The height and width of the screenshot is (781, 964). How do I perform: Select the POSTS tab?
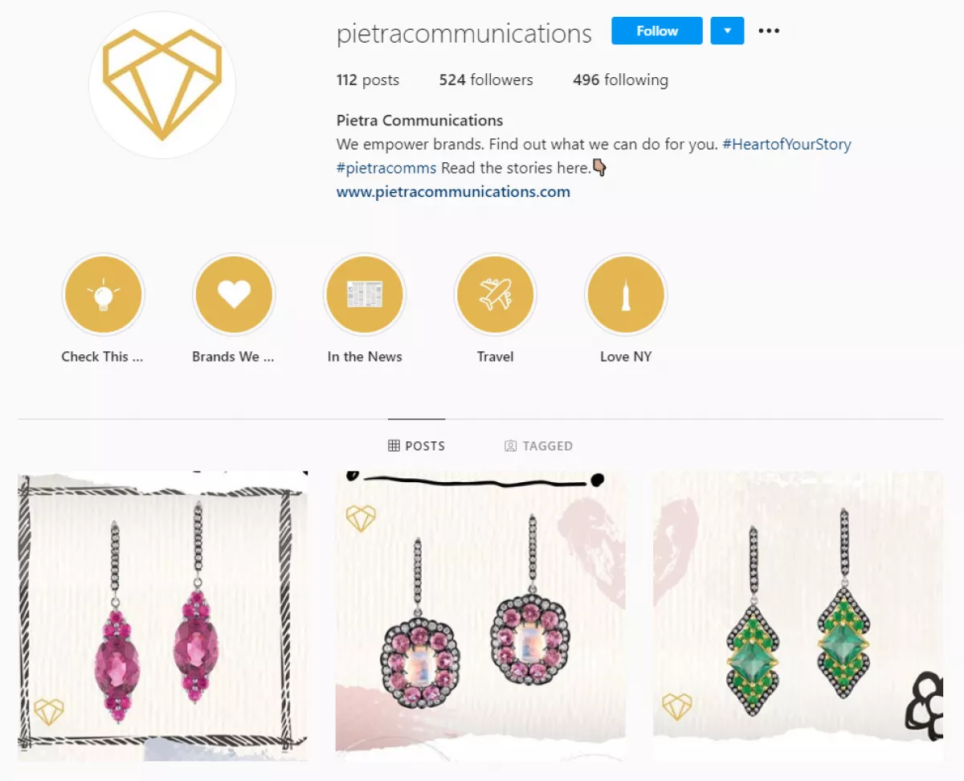click(x=416, y=446)
